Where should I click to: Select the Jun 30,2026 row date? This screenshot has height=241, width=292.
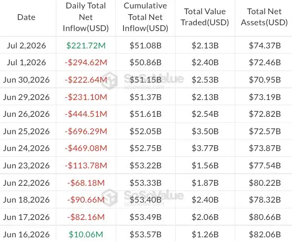(26, 80)
